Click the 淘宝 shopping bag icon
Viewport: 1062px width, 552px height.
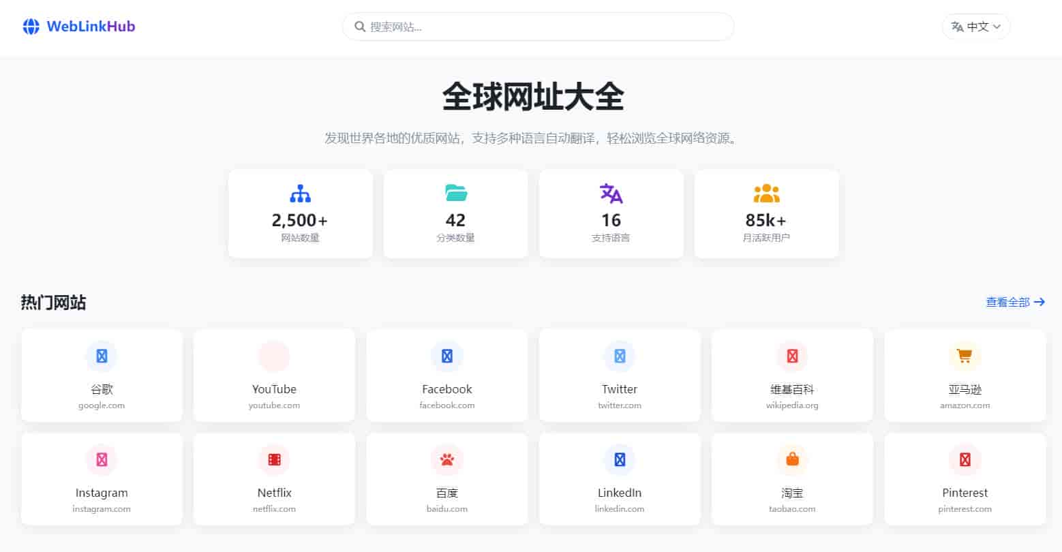click(792, 460)
